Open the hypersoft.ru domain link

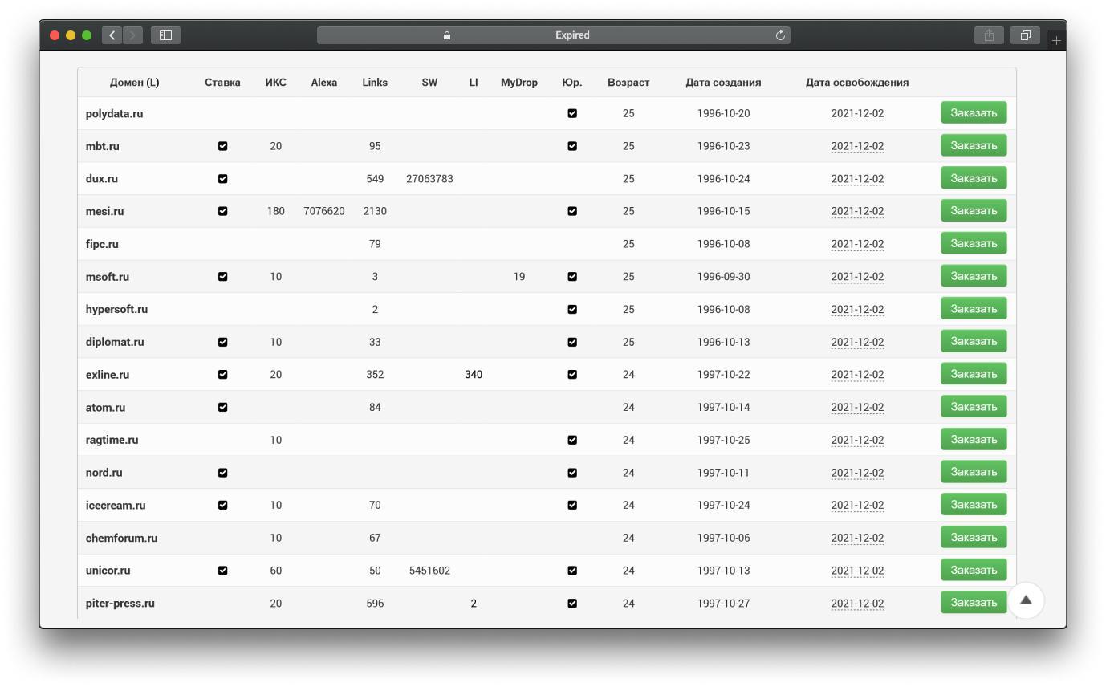point(116,310)
